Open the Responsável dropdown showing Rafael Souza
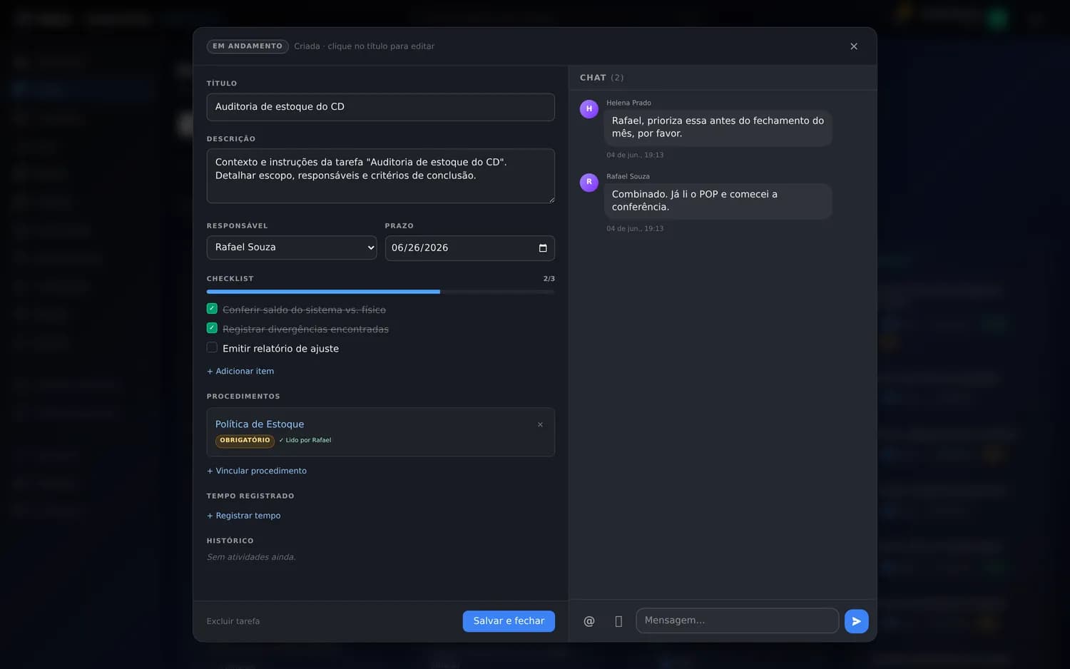Viewport: 1070px width, 669px height. coord(292,247)
